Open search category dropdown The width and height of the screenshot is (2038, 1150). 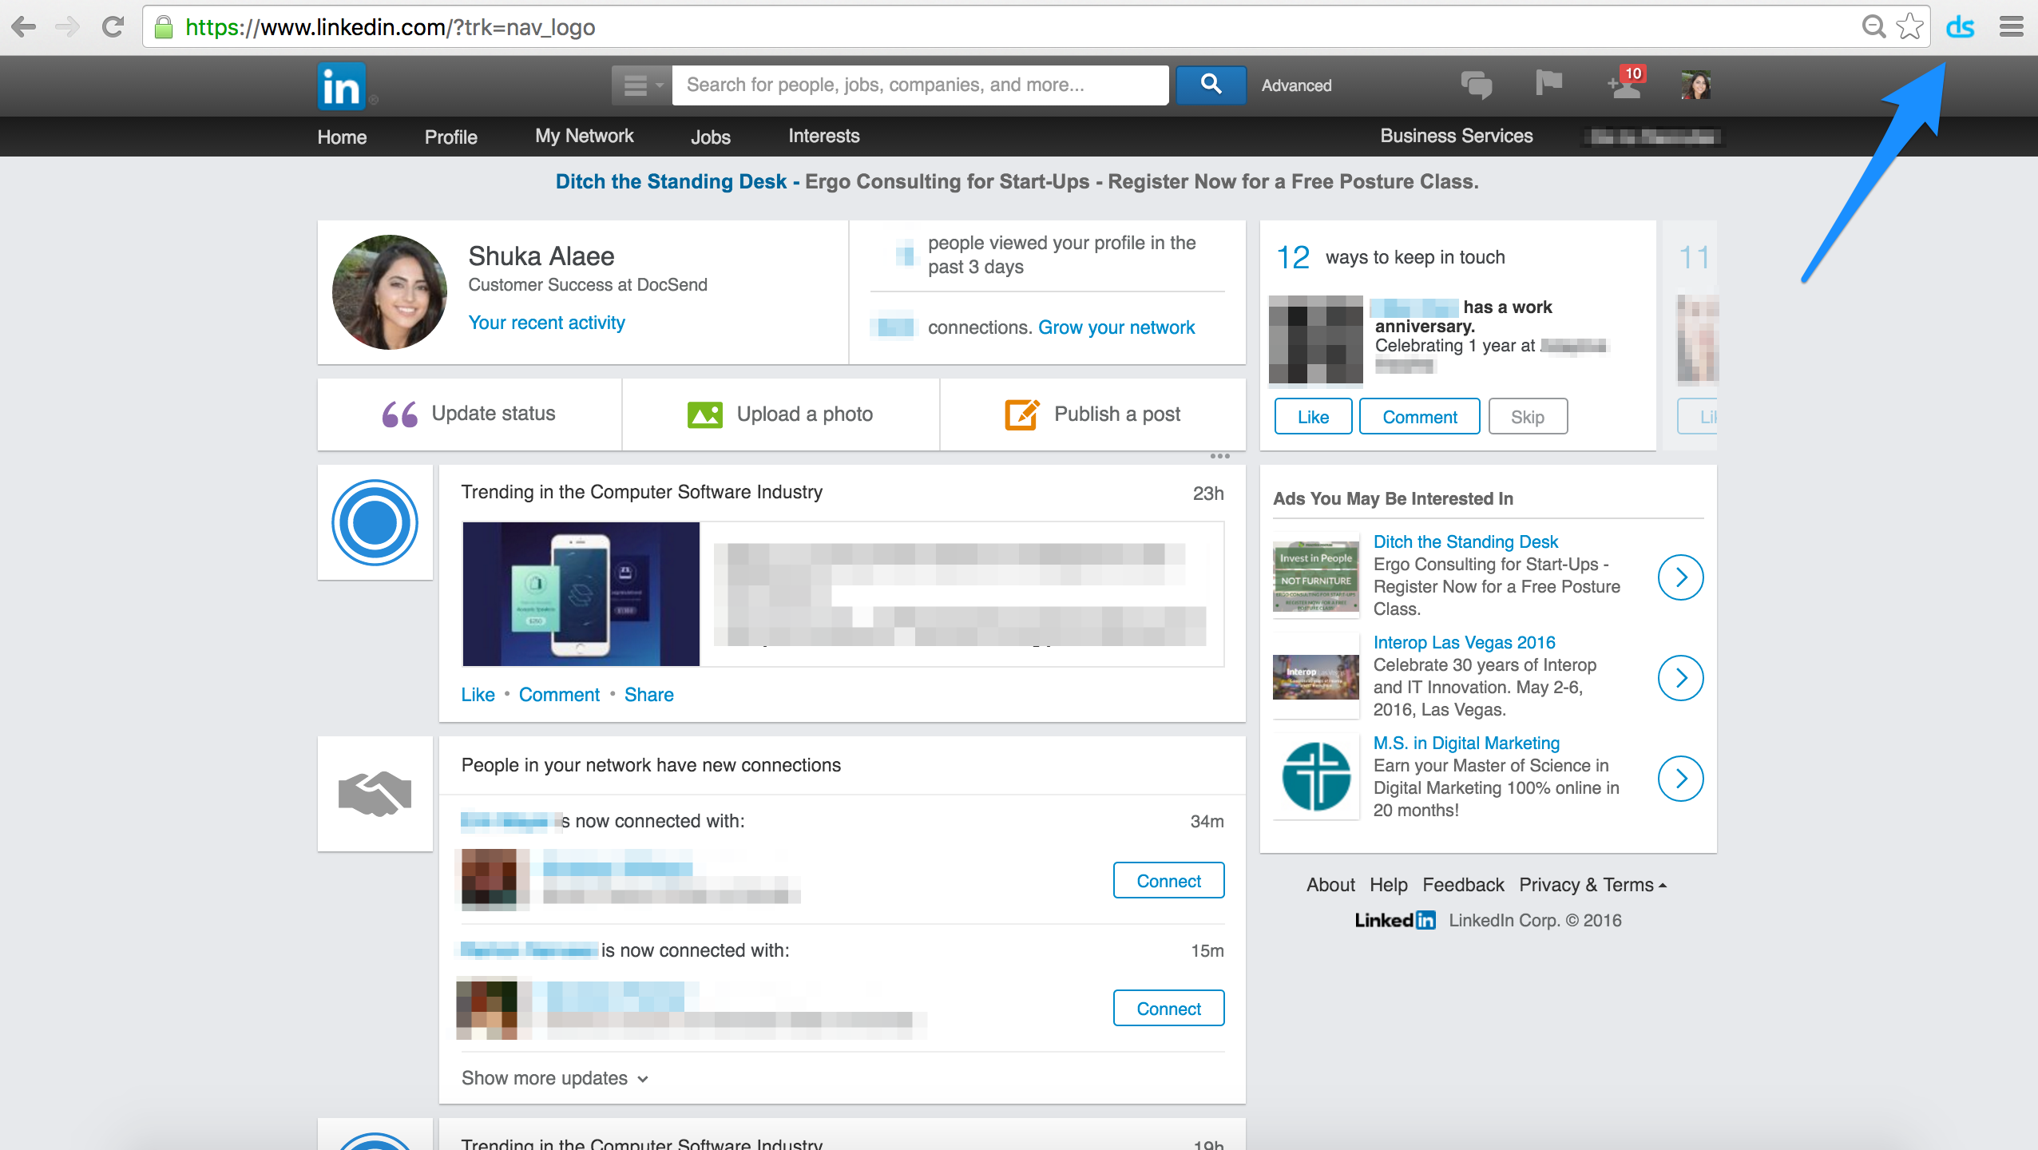642,85
